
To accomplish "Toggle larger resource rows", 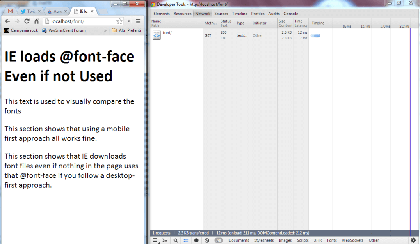I will 186,240.
